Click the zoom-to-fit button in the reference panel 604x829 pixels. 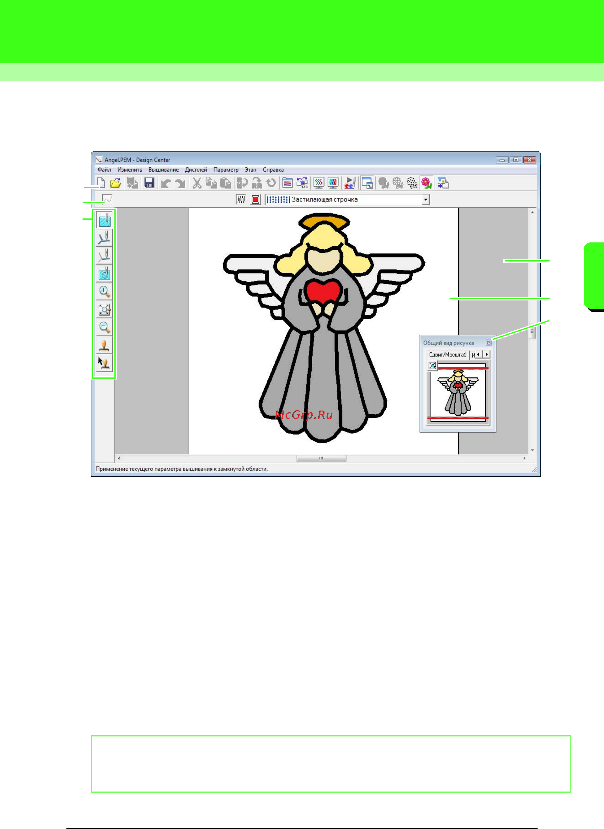tap(432, 365)
